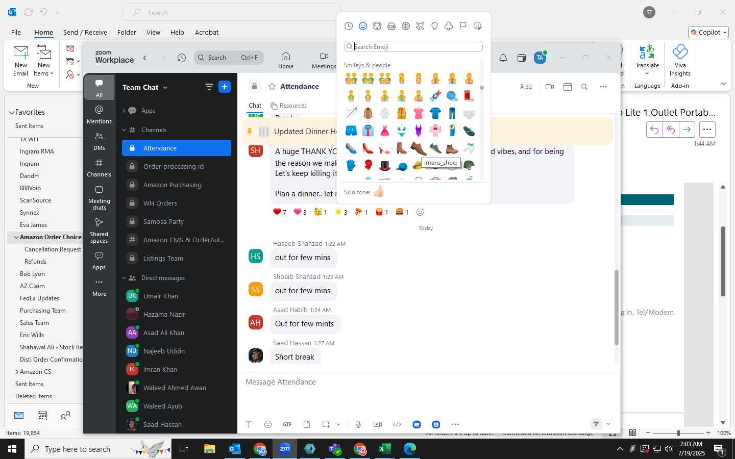The height and width of the screenshot is (459, 735).
Task: Expand screenshot options dropdown
Action: coord(338,424)
